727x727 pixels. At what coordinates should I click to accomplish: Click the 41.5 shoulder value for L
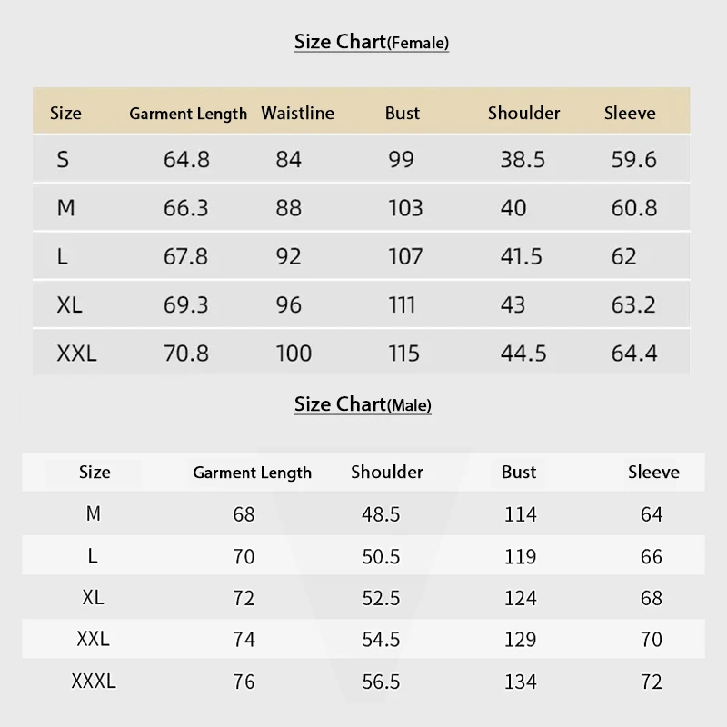click(x=521, y=256)
